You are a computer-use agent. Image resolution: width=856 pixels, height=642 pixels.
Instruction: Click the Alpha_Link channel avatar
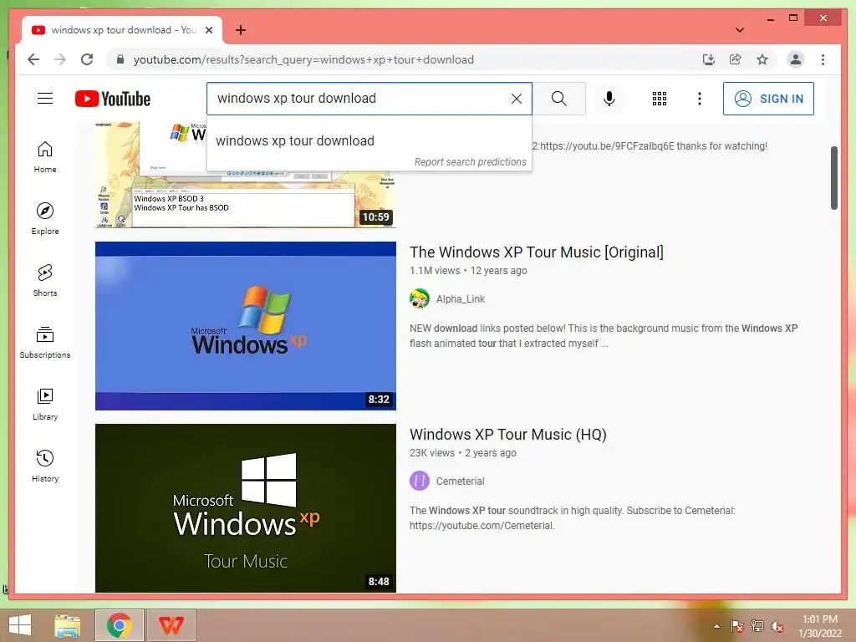click(420, 298)
